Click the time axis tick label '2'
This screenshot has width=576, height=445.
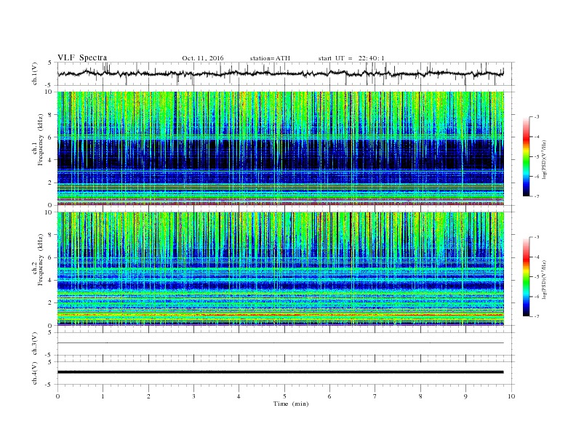pyautogui.click(x=148, y=396)
